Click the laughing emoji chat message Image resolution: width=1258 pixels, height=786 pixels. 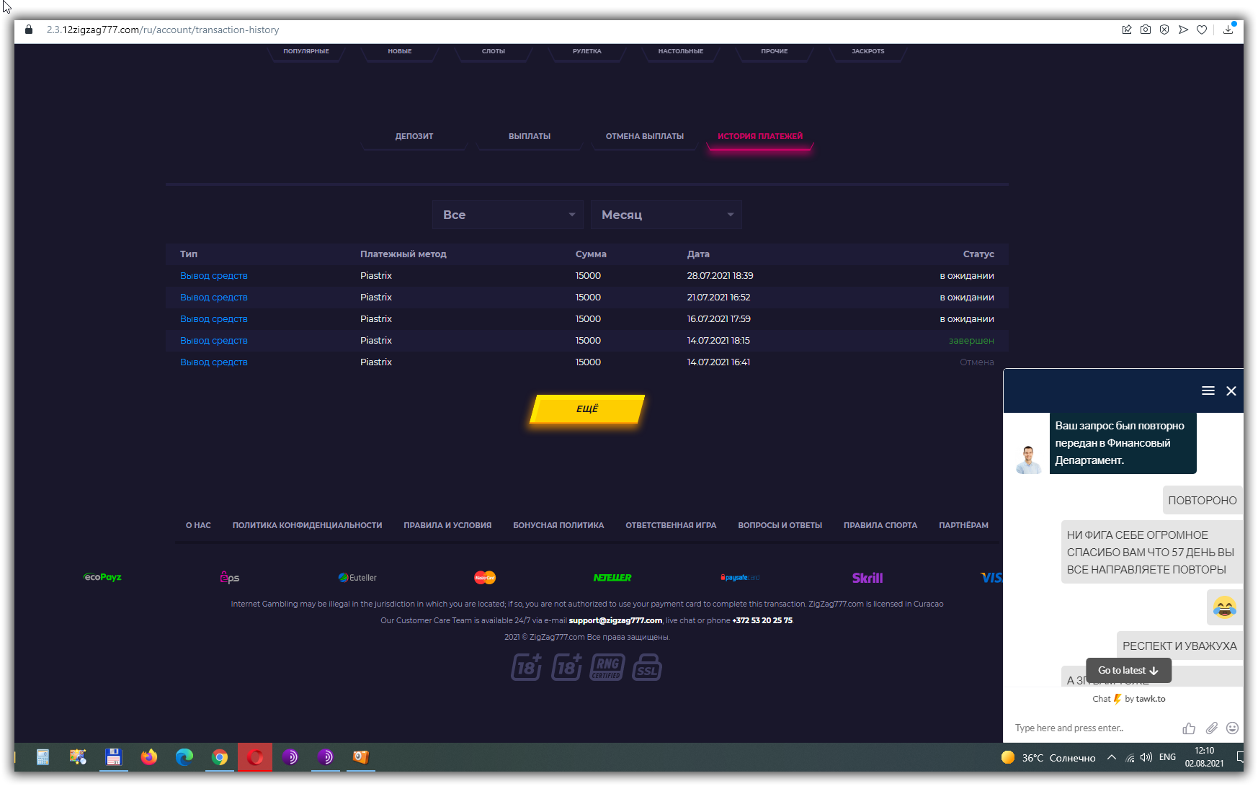[x=1225, y=608]
